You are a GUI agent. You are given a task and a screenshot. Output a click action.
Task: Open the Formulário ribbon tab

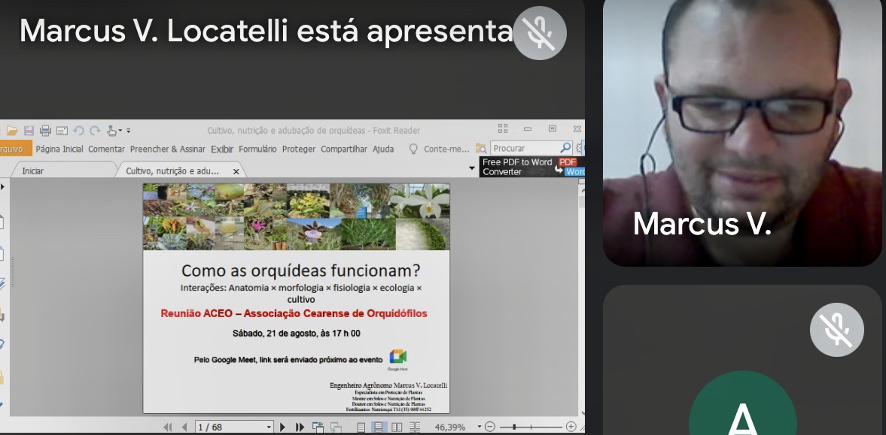pyautogui.click(x=257, y=149)
